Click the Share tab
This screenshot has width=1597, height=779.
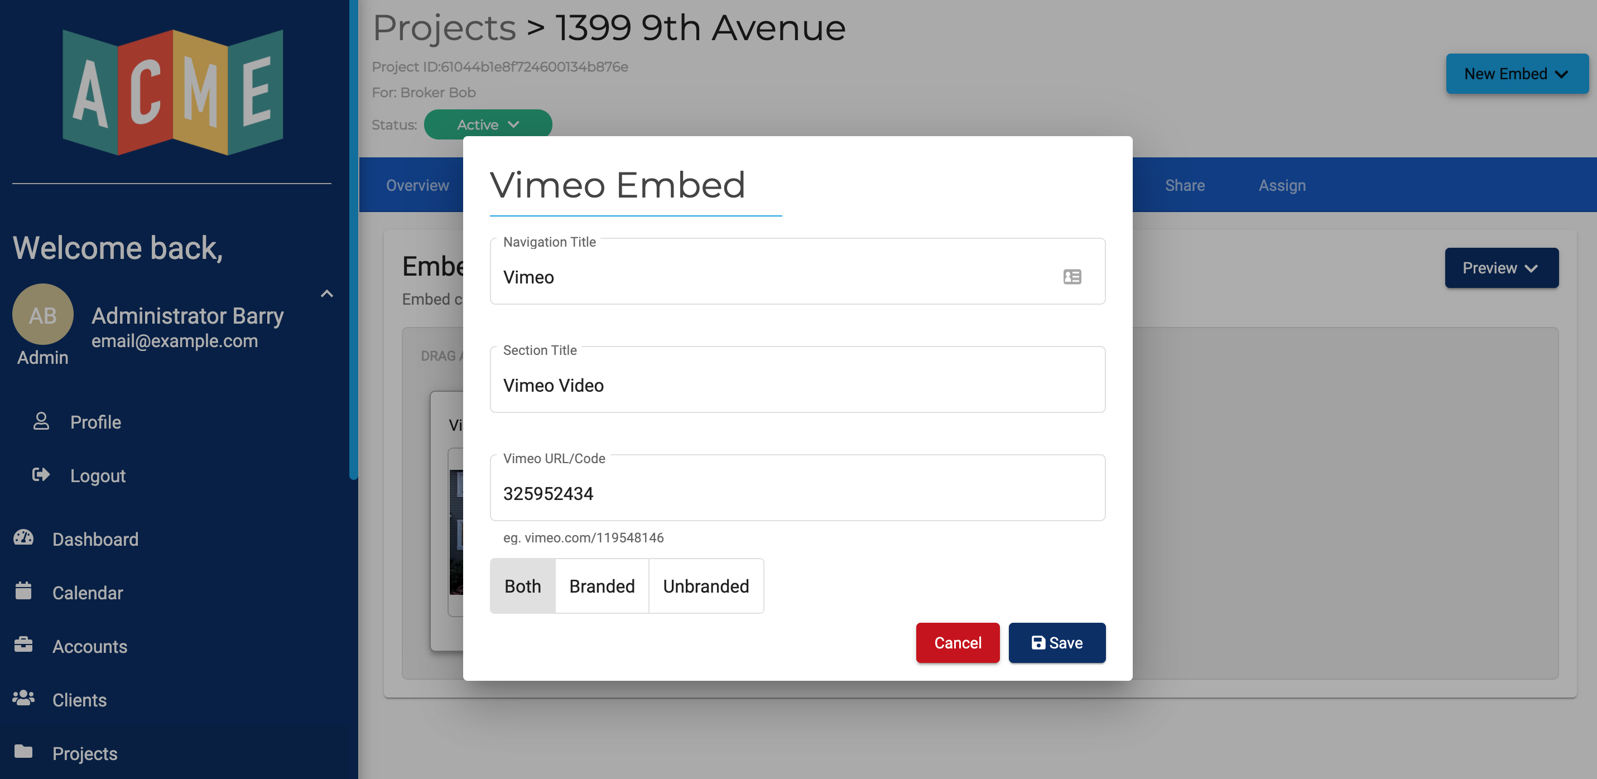tap(1185, 185)
